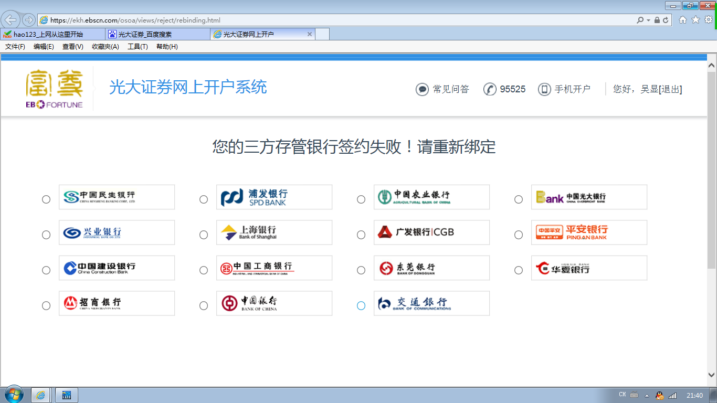
Task: Open the 帮助(H) menu
Action: [x=167, y=47]
